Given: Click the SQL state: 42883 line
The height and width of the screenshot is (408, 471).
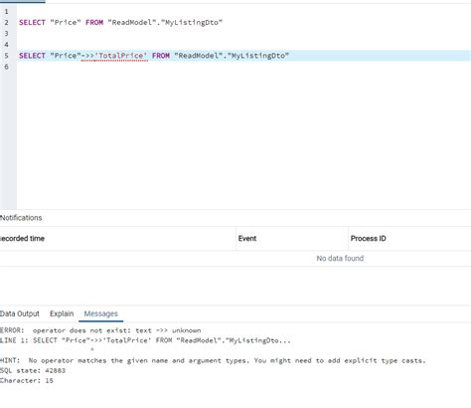Looking at the screenshot, I should (33, 370).
